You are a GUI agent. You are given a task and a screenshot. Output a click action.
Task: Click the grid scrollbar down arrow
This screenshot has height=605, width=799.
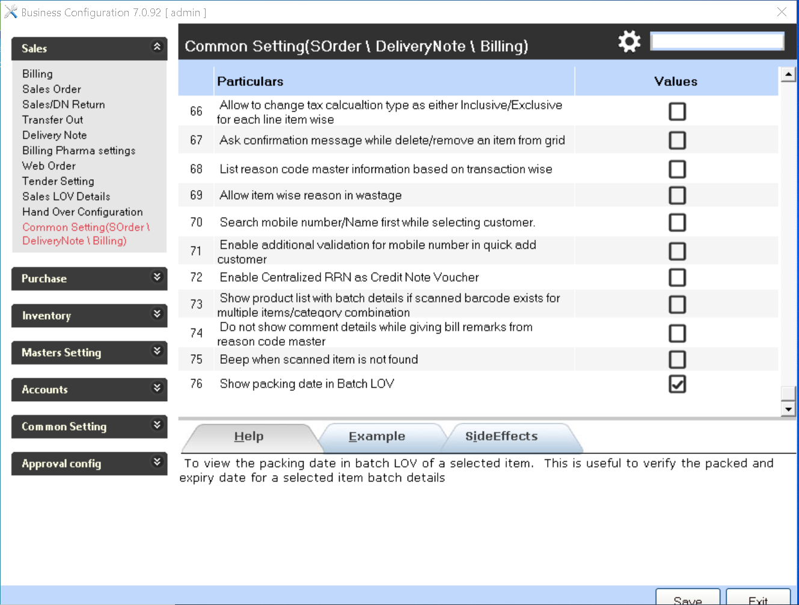point(788,409)
